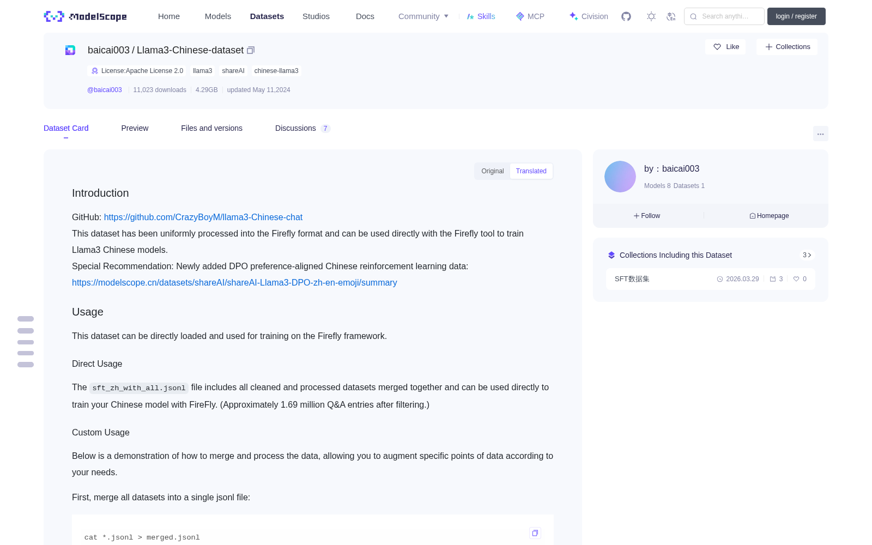The image size is (872, 545).
Task: Click the search magnifier icon
Action: click(x=693, y=16)
